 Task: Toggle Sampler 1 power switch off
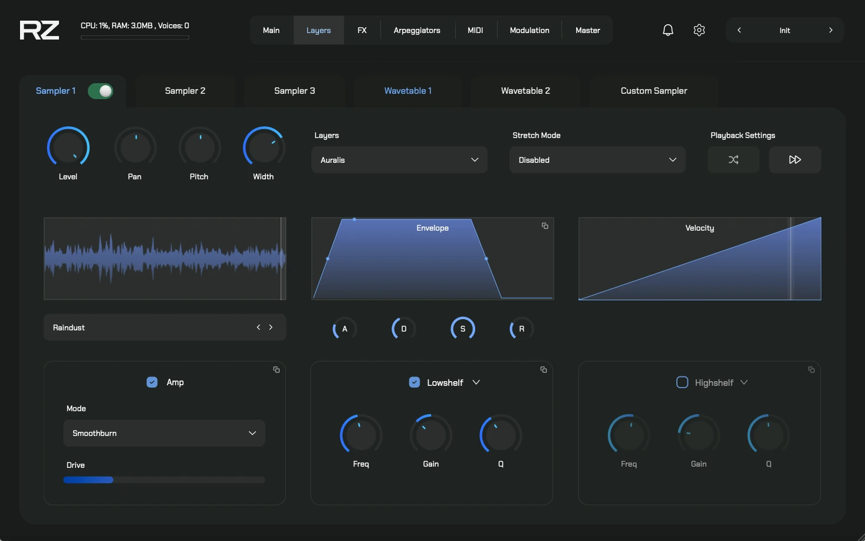pos(100,91)
